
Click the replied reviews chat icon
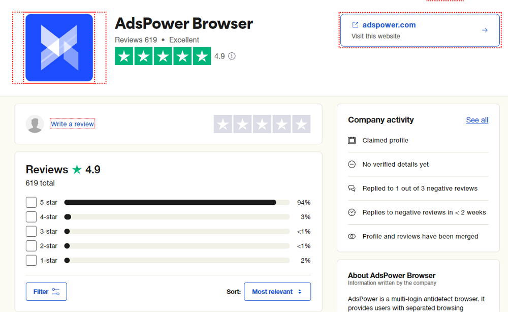tap(352, 189)
